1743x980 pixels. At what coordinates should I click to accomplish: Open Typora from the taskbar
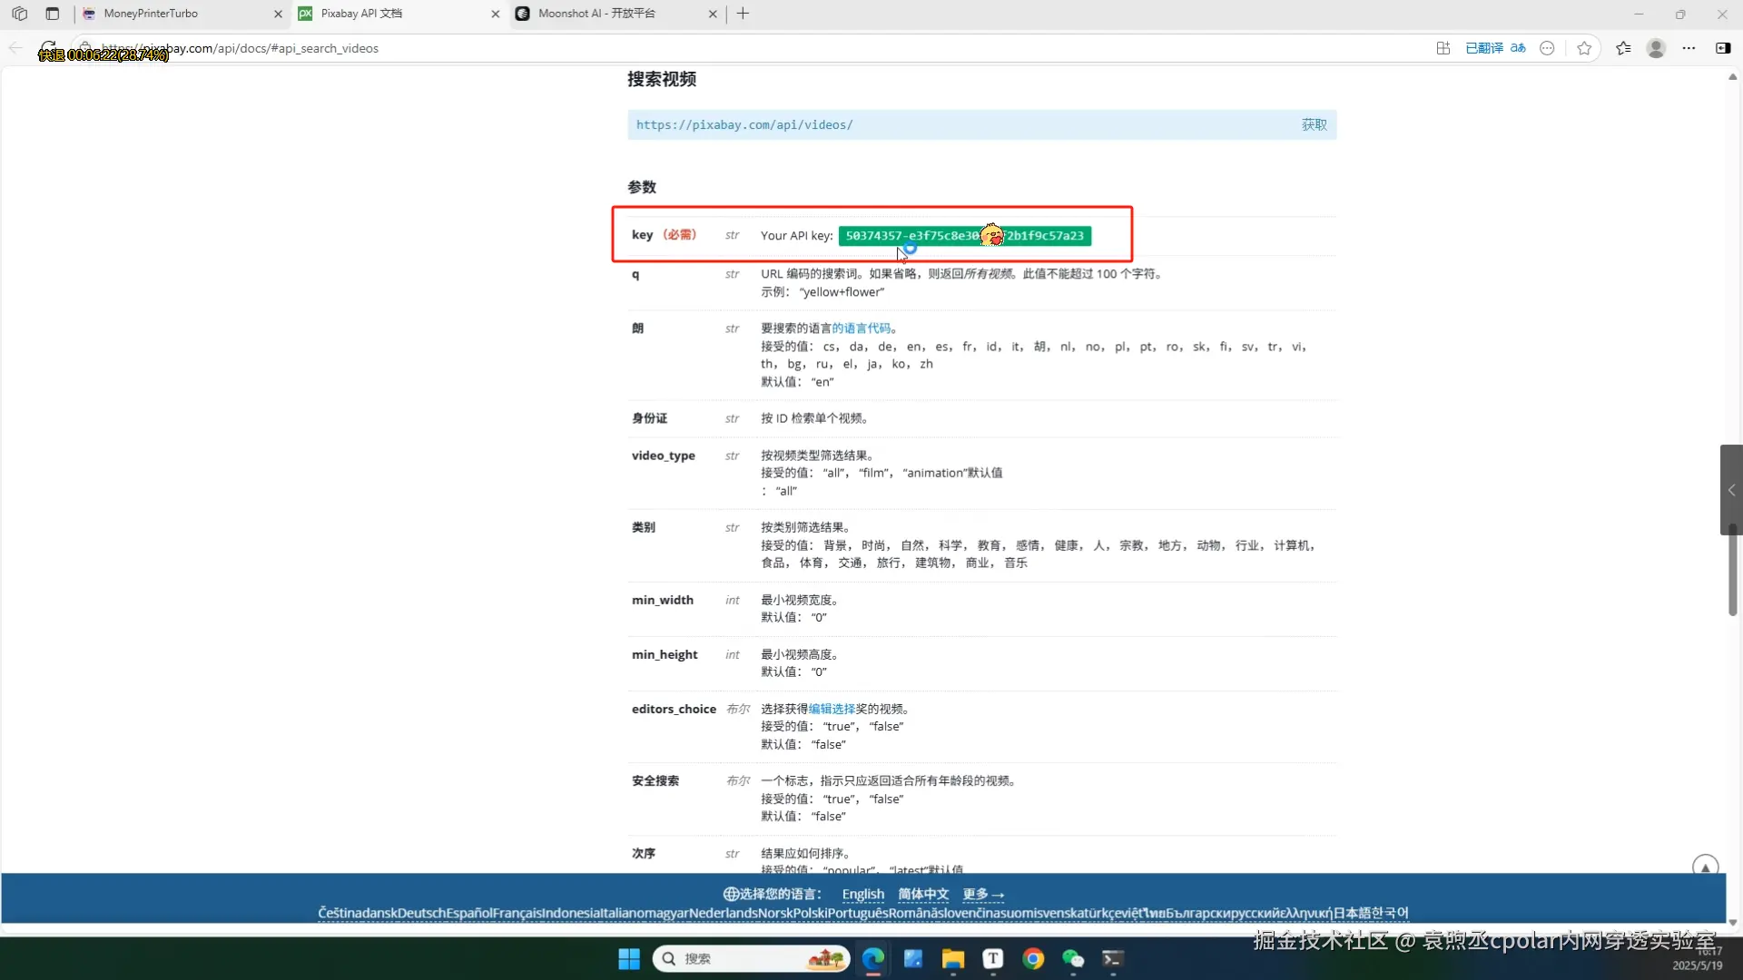[x=993, y=959]
